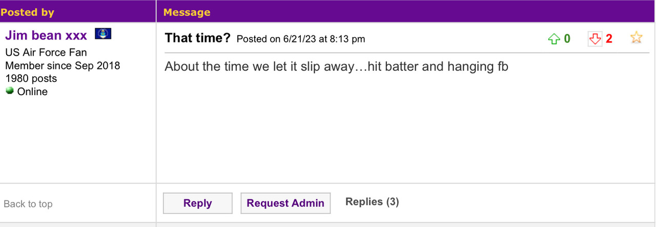The height and width of the screenshot is (227, 656).
Task: Click the message text about hanging fb
Action: point(336,67)
